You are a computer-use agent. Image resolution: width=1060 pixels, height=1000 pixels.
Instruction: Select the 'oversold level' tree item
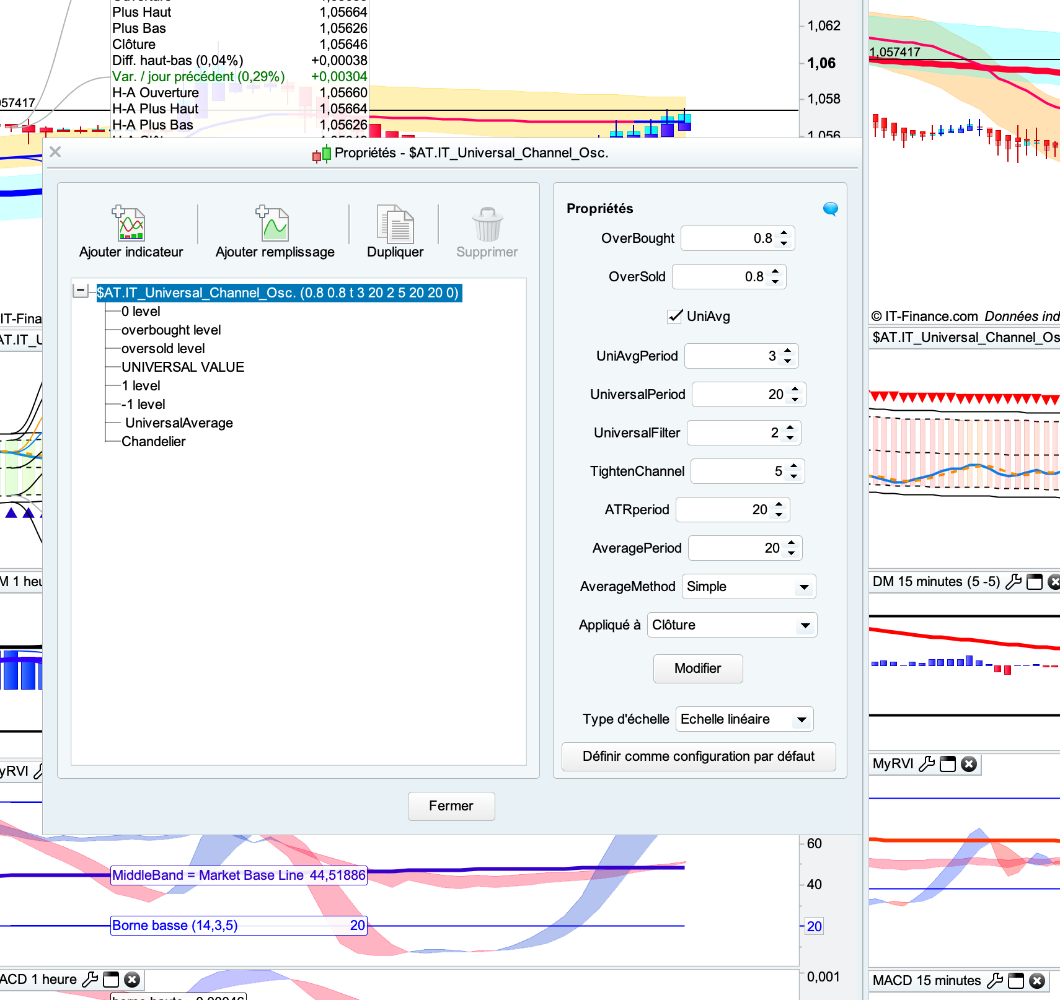[x=163, y=348]
